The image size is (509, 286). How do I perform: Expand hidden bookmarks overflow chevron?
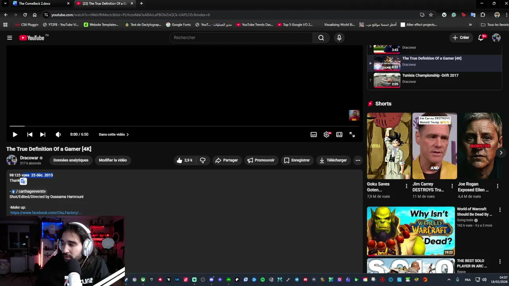470,25
